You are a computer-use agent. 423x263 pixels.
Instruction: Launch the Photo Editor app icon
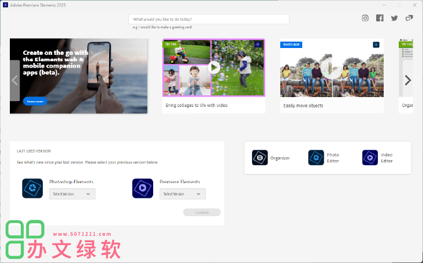pos(316,158)
